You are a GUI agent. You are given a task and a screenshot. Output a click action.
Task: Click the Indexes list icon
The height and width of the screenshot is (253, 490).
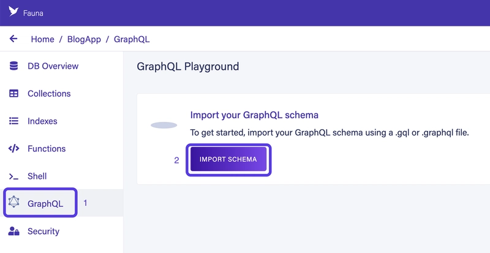pos(13,121)
